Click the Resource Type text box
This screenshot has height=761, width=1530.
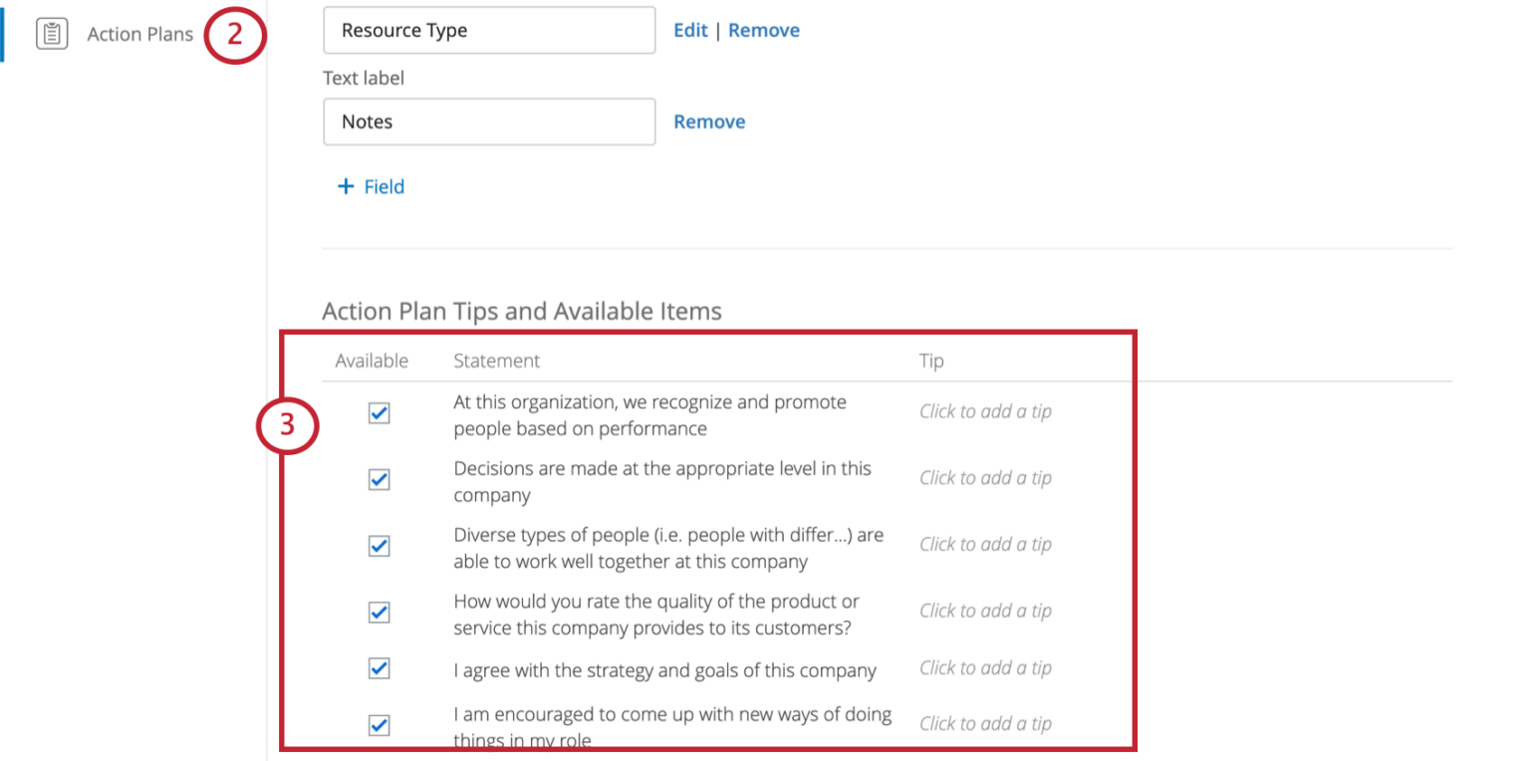[x=488, y=30]
